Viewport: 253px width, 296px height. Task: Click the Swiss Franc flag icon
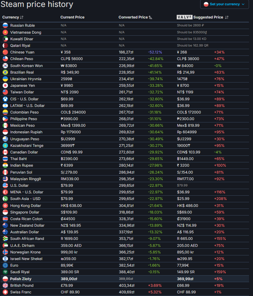click(x=5, y=292)
